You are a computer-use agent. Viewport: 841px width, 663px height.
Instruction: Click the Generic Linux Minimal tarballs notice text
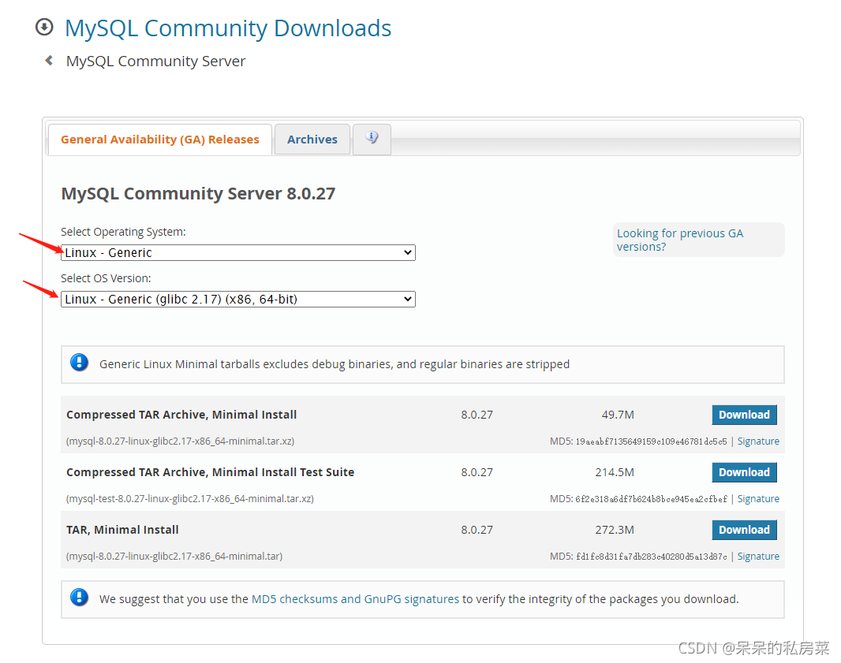click(x=335, y=364)
